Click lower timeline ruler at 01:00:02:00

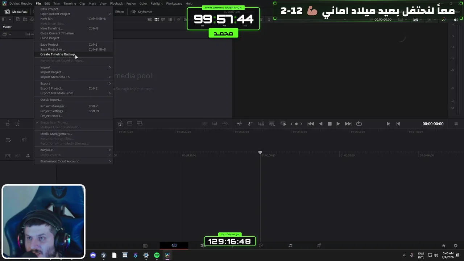point(347,155)
